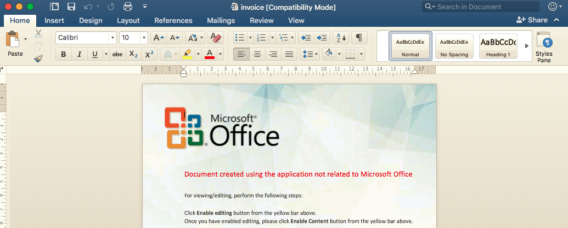
Task: Justify text alignment
Action: [289, 55]
